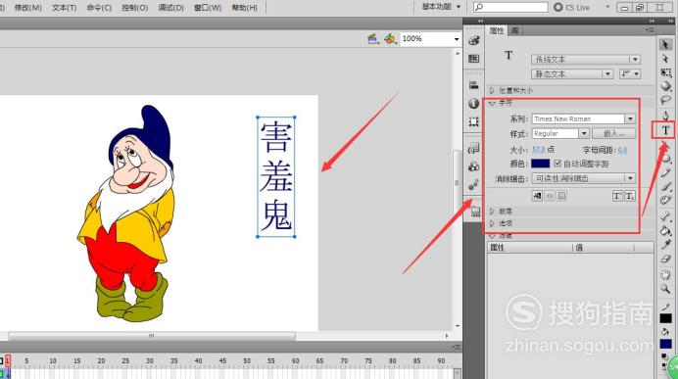
Task: Switch to the 库 library tab
Action: click(514, 30)
